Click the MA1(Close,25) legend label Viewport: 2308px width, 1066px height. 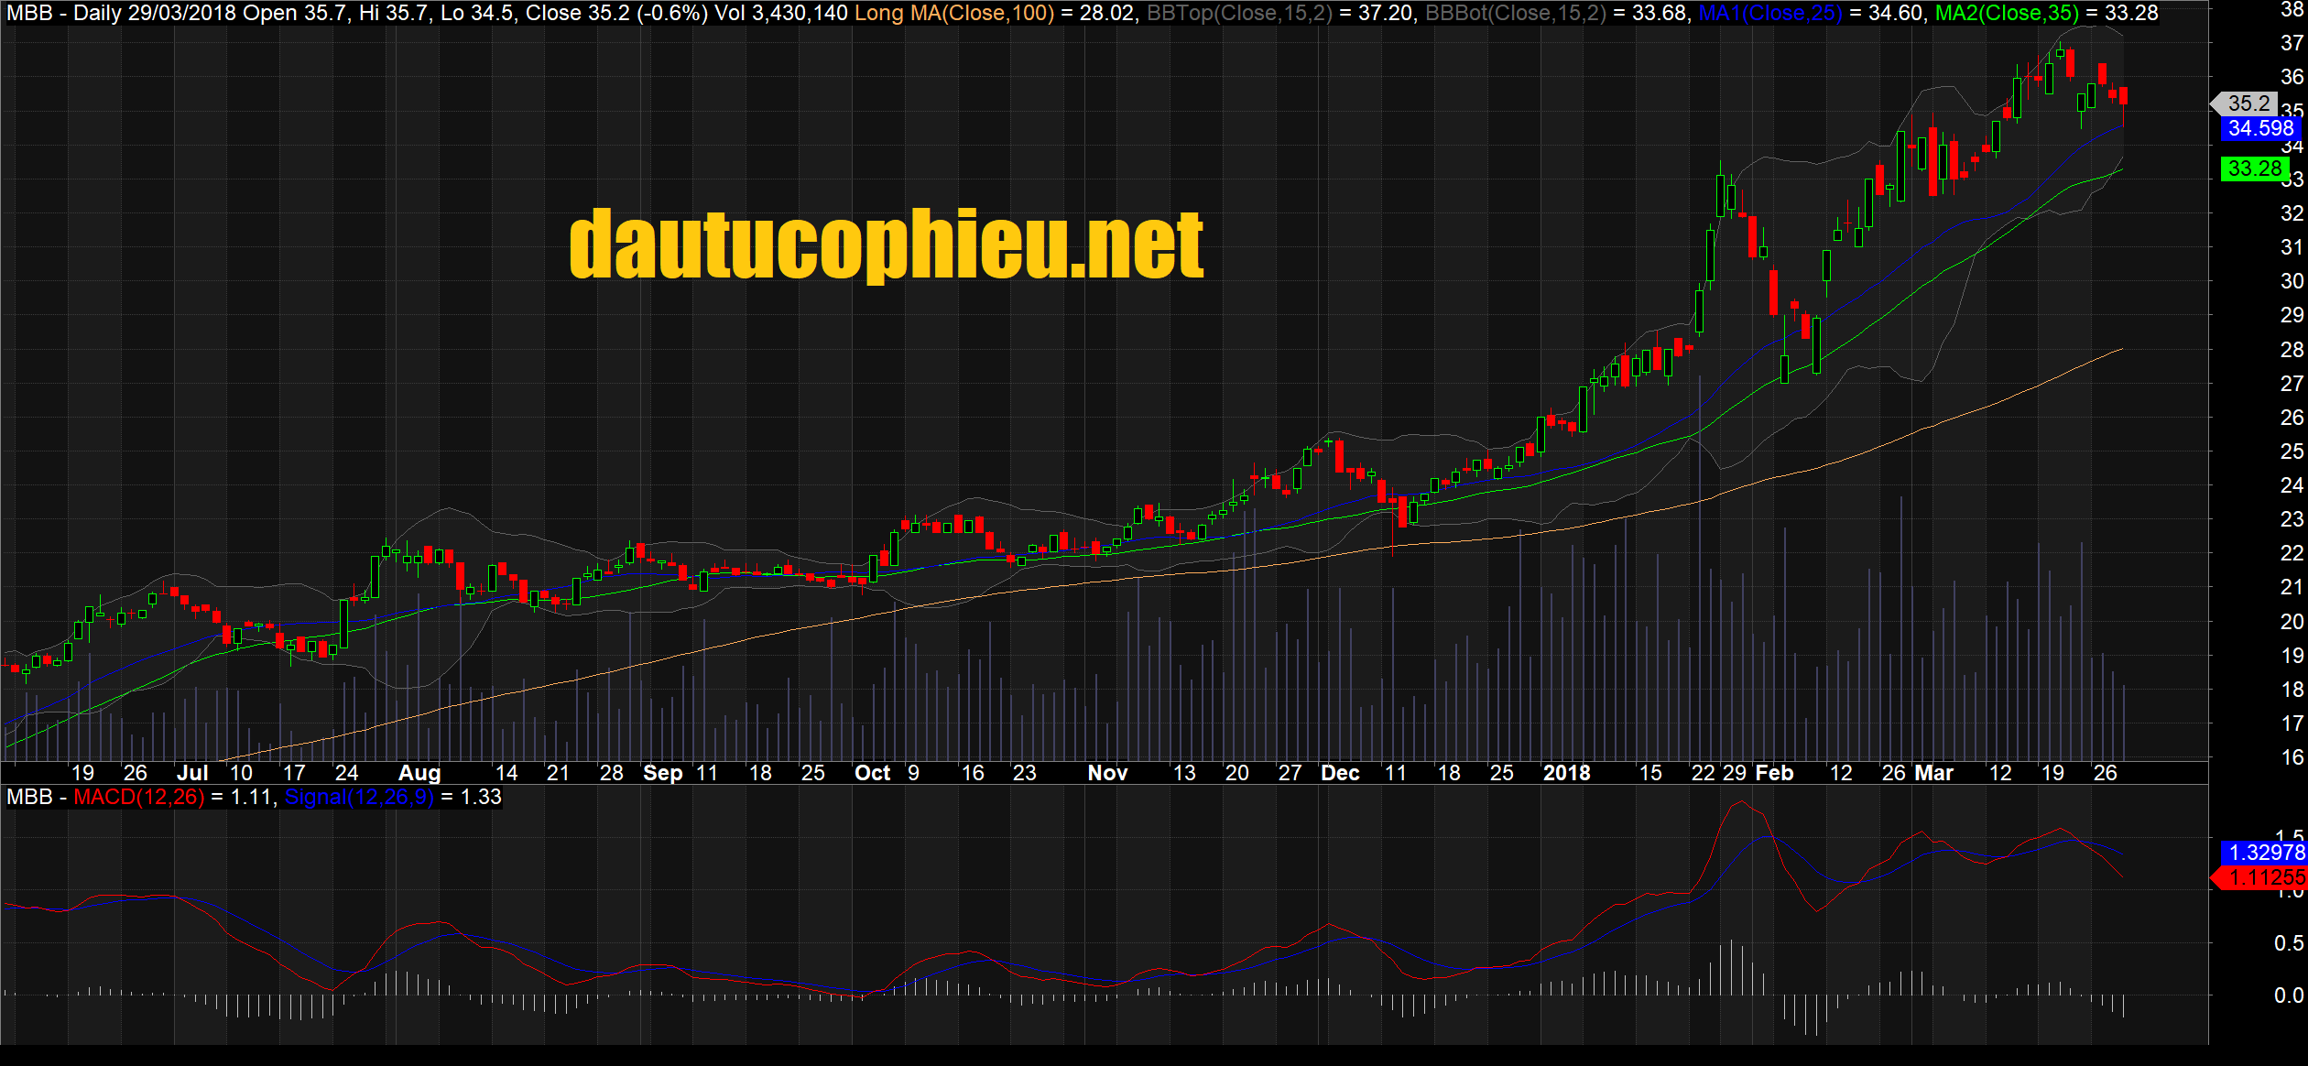[x=1770, y=13]
